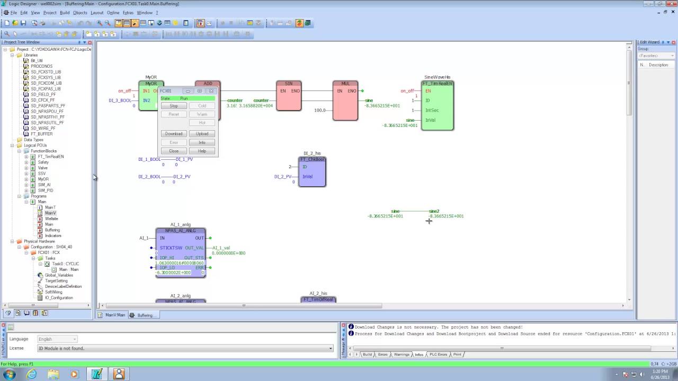Viewport: 678px width, 381px height.
Task: Toggle the Edit Wizard toolbar button
Action: [x=135, y=23]
